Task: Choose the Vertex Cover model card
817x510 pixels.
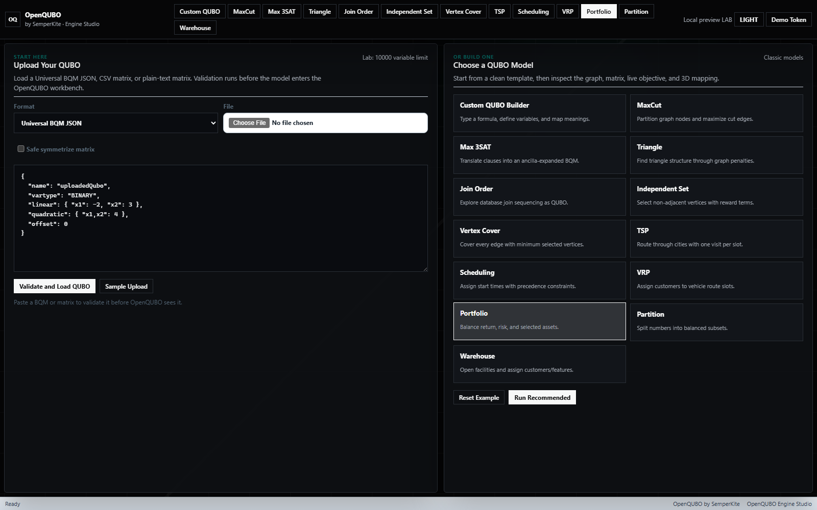Action: coord(539,239)
